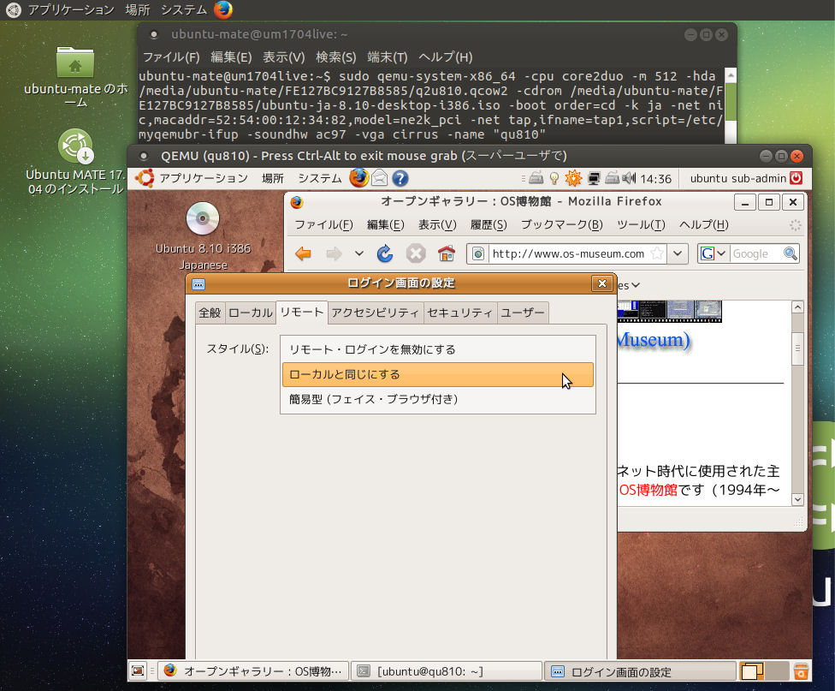Screen dimensions: 835x691
Task: Open Firefox 編集(E) menu
Action: click(386, 225)
